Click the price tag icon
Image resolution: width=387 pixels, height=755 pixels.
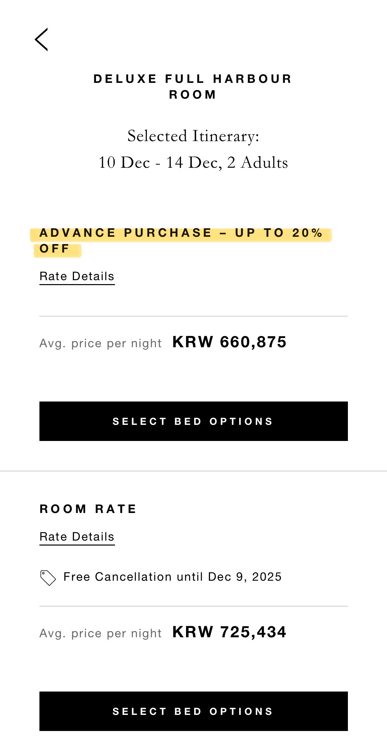48,578
